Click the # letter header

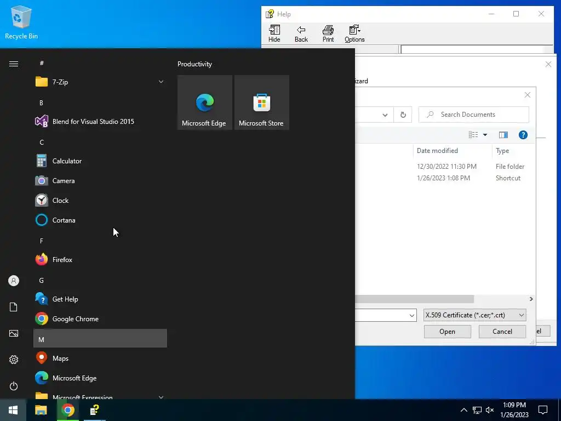42,63
